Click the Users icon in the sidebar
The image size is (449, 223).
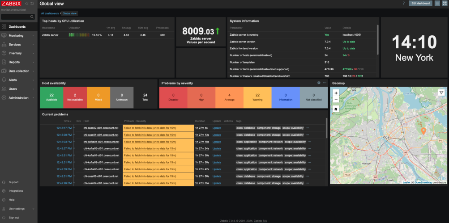point(4,88)
